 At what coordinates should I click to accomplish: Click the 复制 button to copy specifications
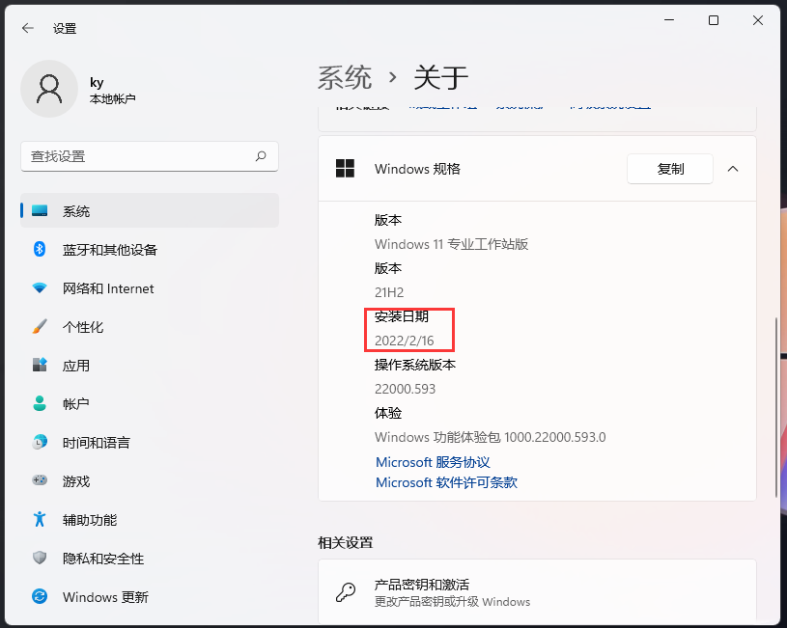pyautogui.click(x=669, y=168)
